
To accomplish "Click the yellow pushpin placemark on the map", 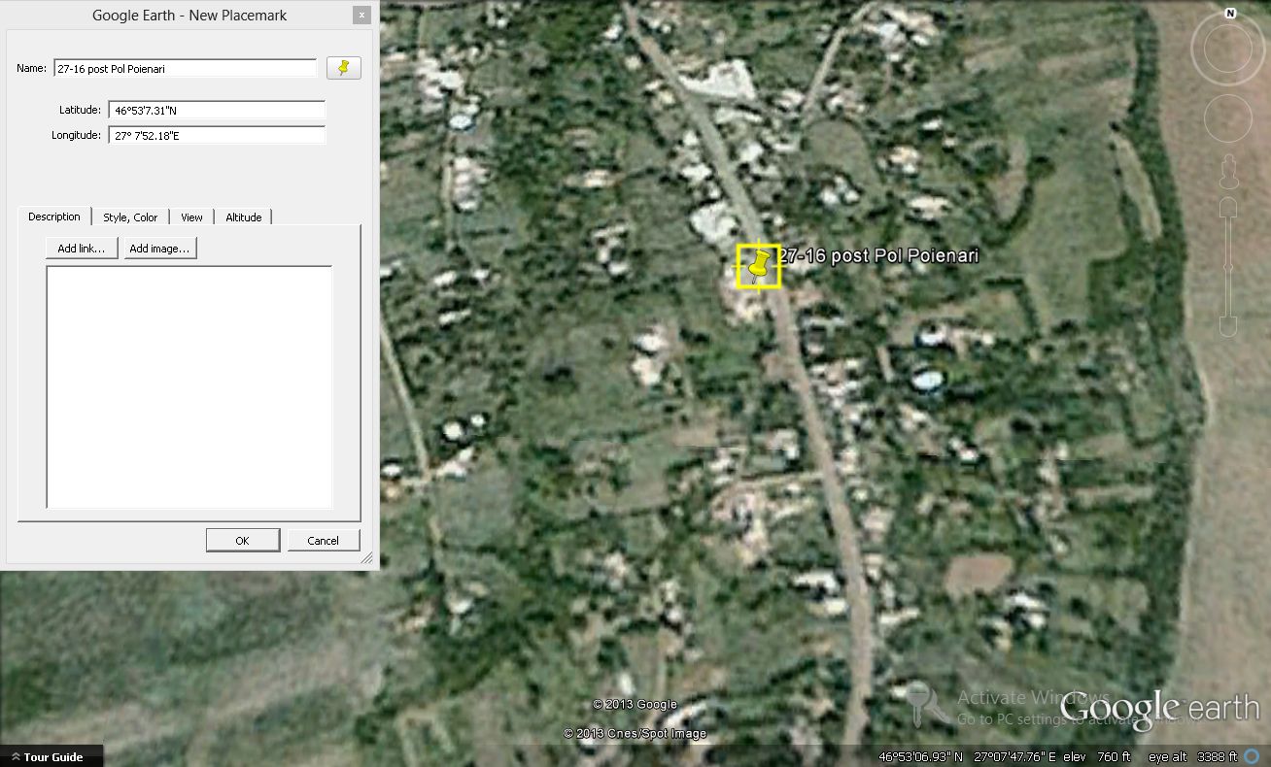I will pos(758,266).
